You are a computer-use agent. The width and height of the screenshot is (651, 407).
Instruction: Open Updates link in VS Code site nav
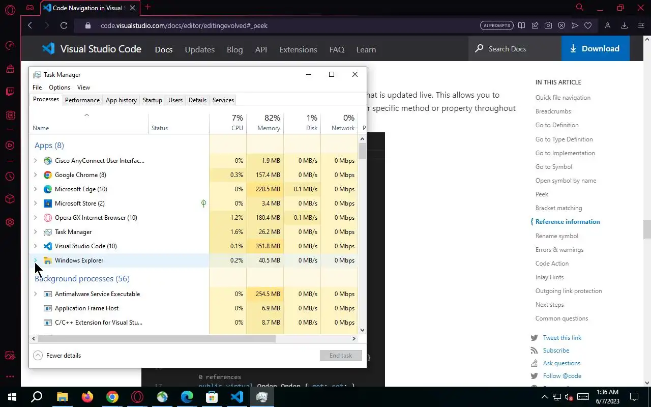[x=199, y=49]
